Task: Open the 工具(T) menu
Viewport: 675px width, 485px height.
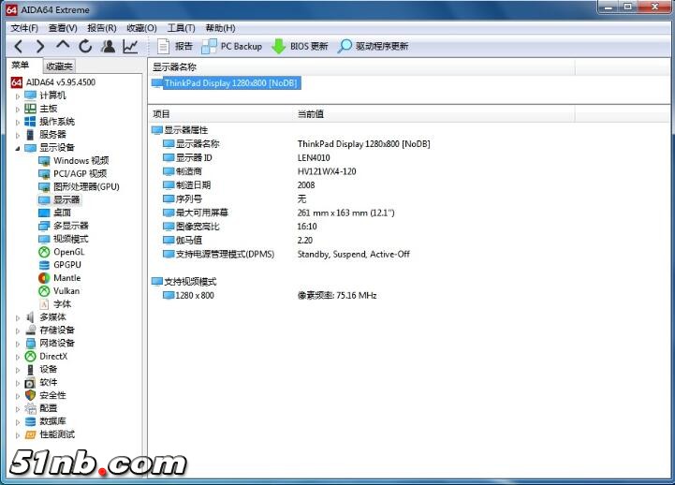Action: point(181,28)
